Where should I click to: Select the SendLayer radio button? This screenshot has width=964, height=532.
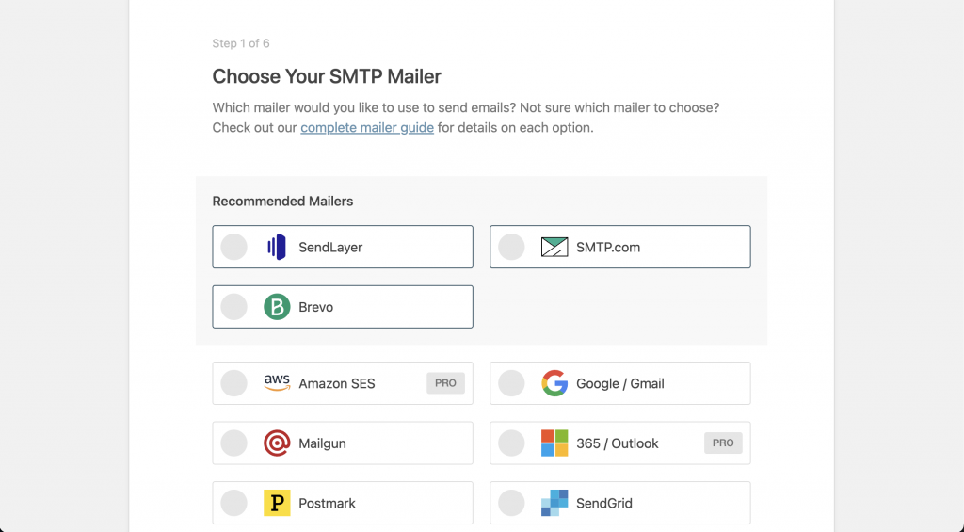(x=233, y=247)
